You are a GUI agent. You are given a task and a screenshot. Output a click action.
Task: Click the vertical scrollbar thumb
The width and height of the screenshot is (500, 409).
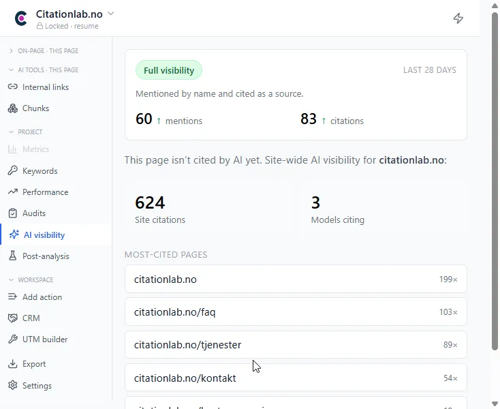pyautogui.click(x=495, y=181)
